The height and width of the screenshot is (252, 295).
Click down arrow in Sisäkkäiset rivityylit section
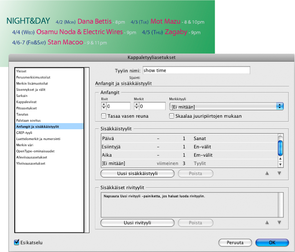point(279,223)
